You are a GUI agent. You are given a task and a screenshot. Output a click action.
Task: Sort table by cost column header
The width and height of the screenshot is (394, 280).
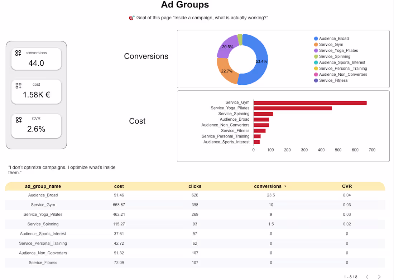coord(119,186)
